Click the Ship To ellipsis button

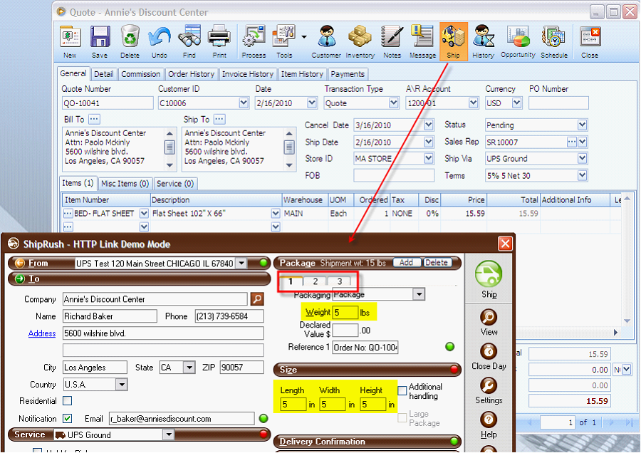[x=219, y=119]
